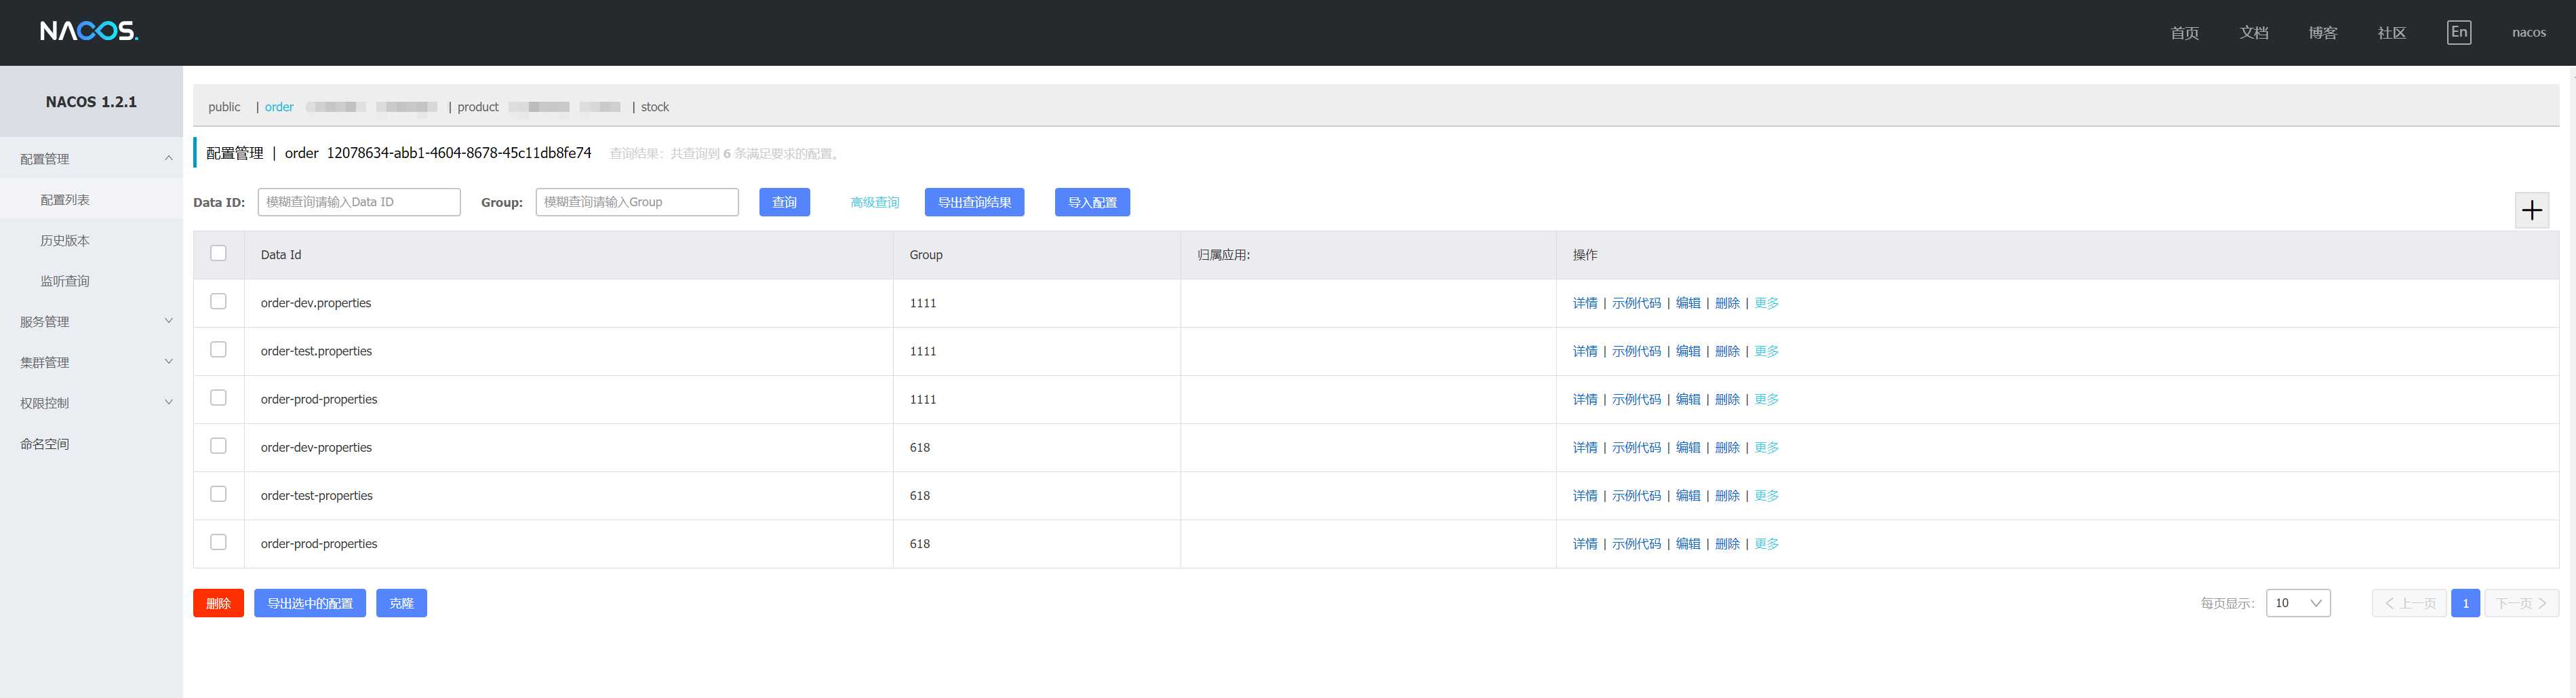View 详情 of order-dev.properties

click(x=1585, y=303)
